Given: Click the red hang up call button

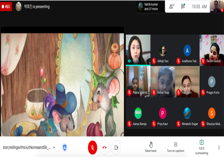Looking at the screenshot, I should 104,148.
